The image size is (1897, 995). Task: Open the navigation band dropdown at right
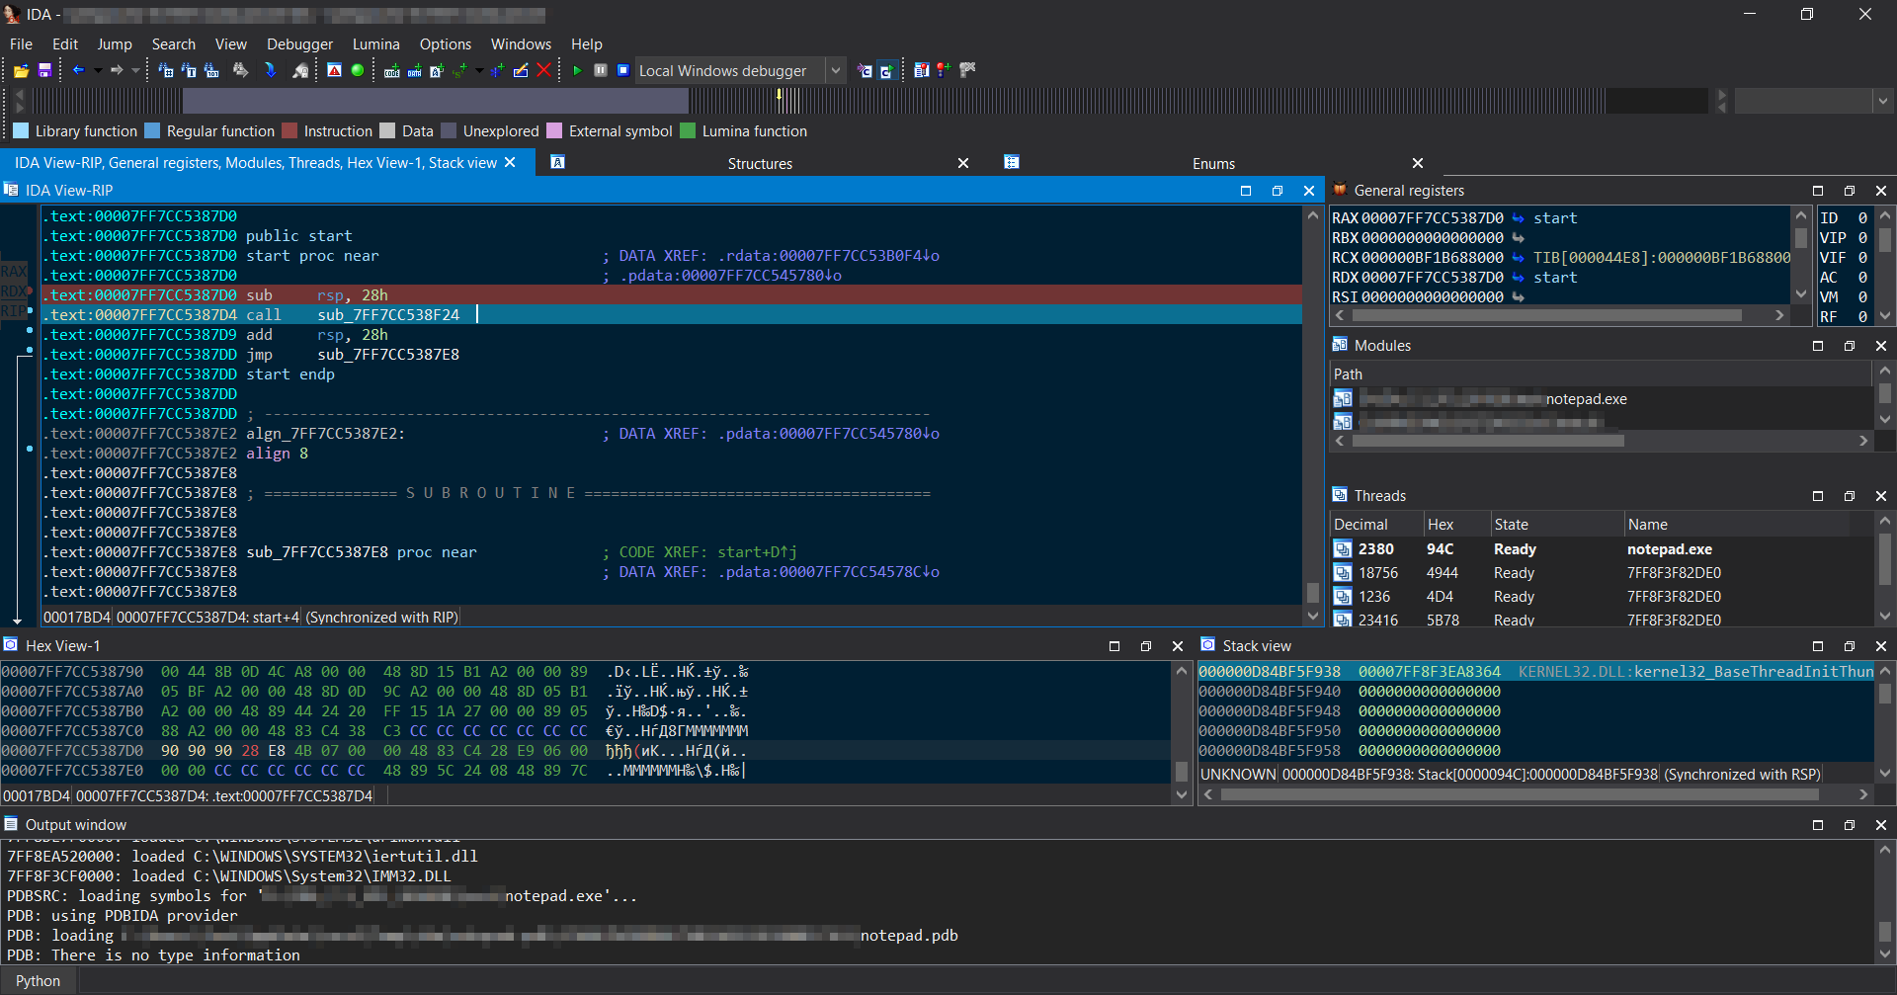point(1882,101)
